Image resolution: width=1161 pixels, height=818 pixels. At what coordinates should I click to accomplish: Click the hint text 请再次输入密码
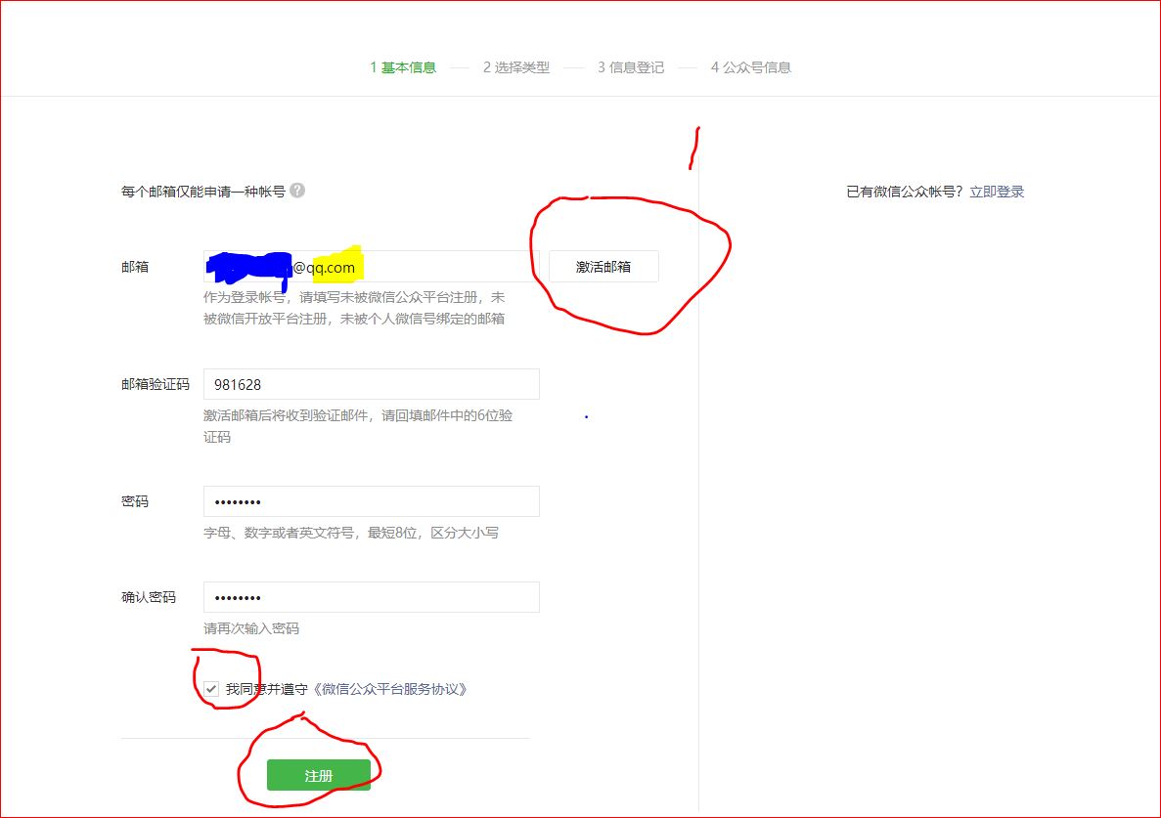pos(251,628)
